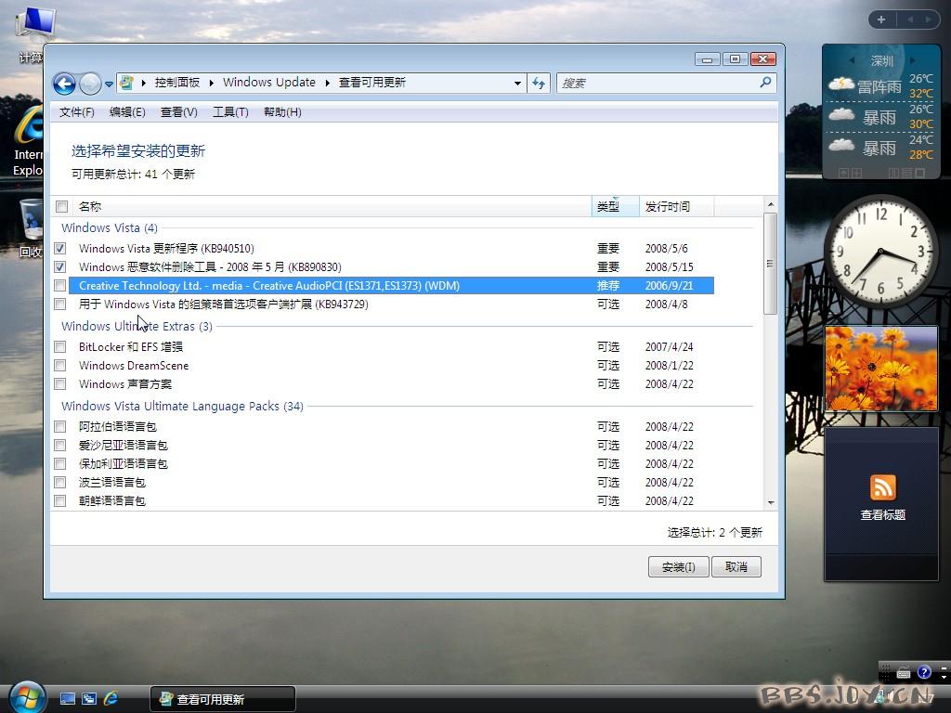The image size is (951, 713).
Task: Click Switch Between Windows quick launch icon
Action: pos(89,698)
